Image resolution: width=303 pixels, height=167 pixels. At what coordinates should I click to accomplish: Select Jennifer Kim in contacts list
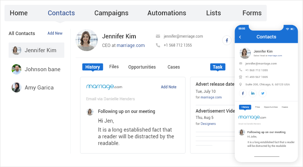coord(37,50)
